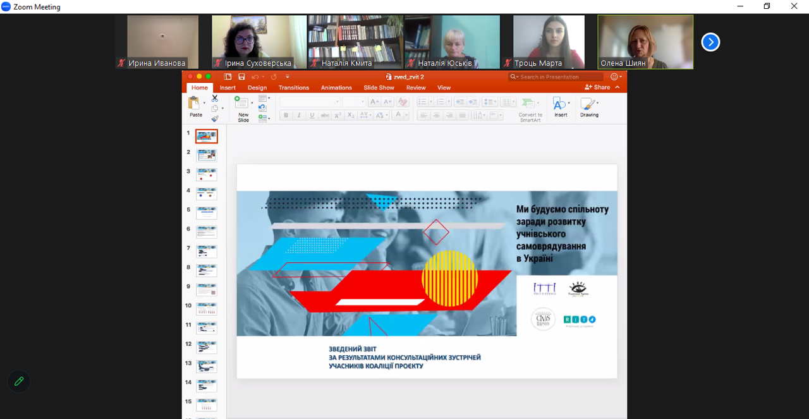Switch to the Transitions tab

(x=294, y=88)
